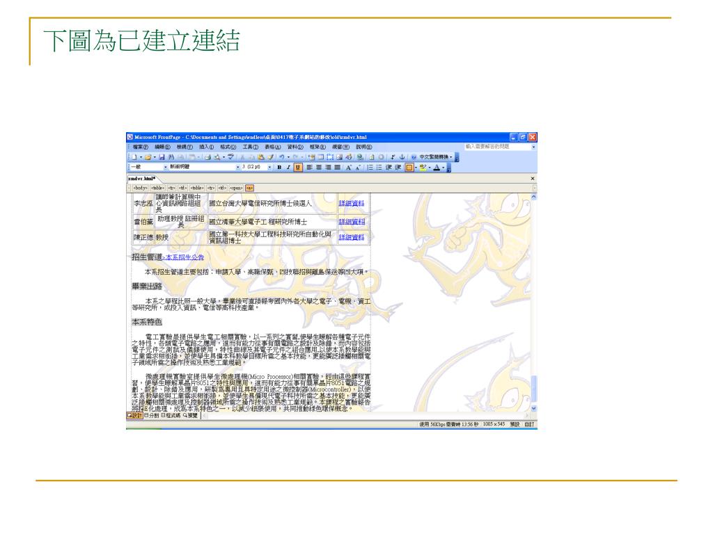Click the Numbered list icon
Screen dimensions: 713x534
pos(370,167)
